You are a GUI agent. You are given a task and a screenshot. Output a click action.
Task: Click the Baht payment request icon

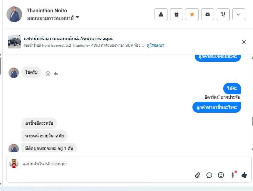232,175
